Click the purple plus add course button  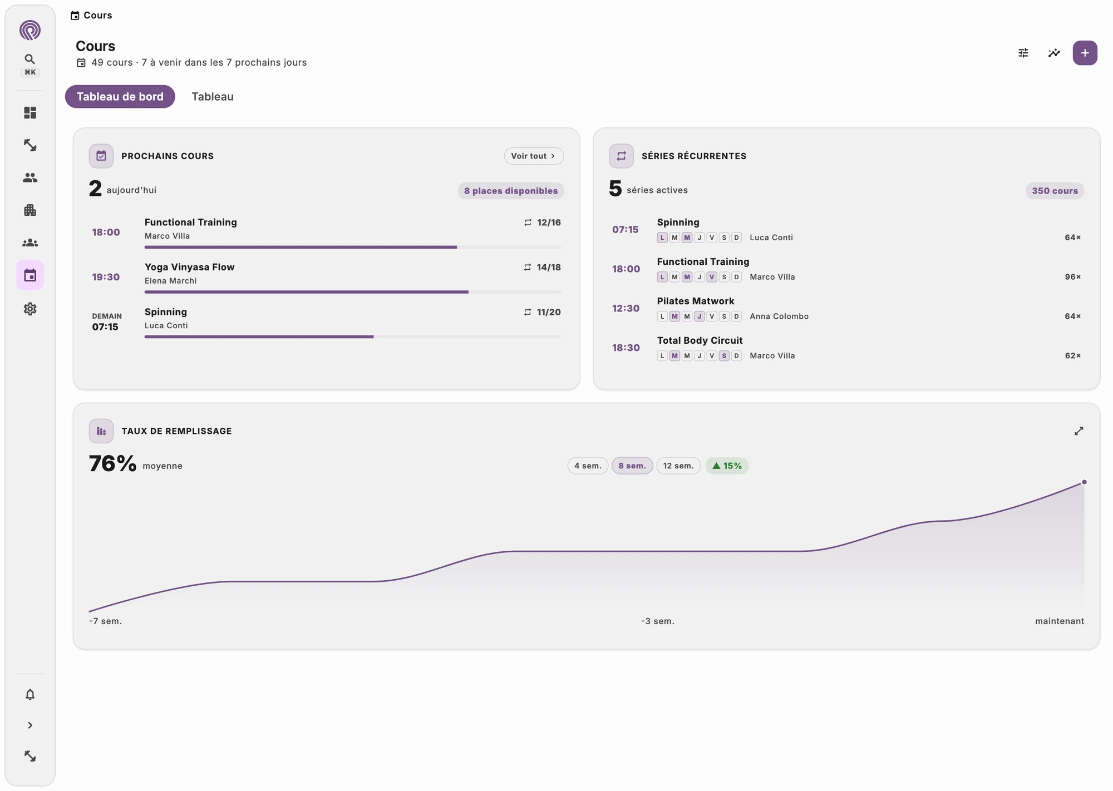pyautogui.click(x=1085, y=53)
